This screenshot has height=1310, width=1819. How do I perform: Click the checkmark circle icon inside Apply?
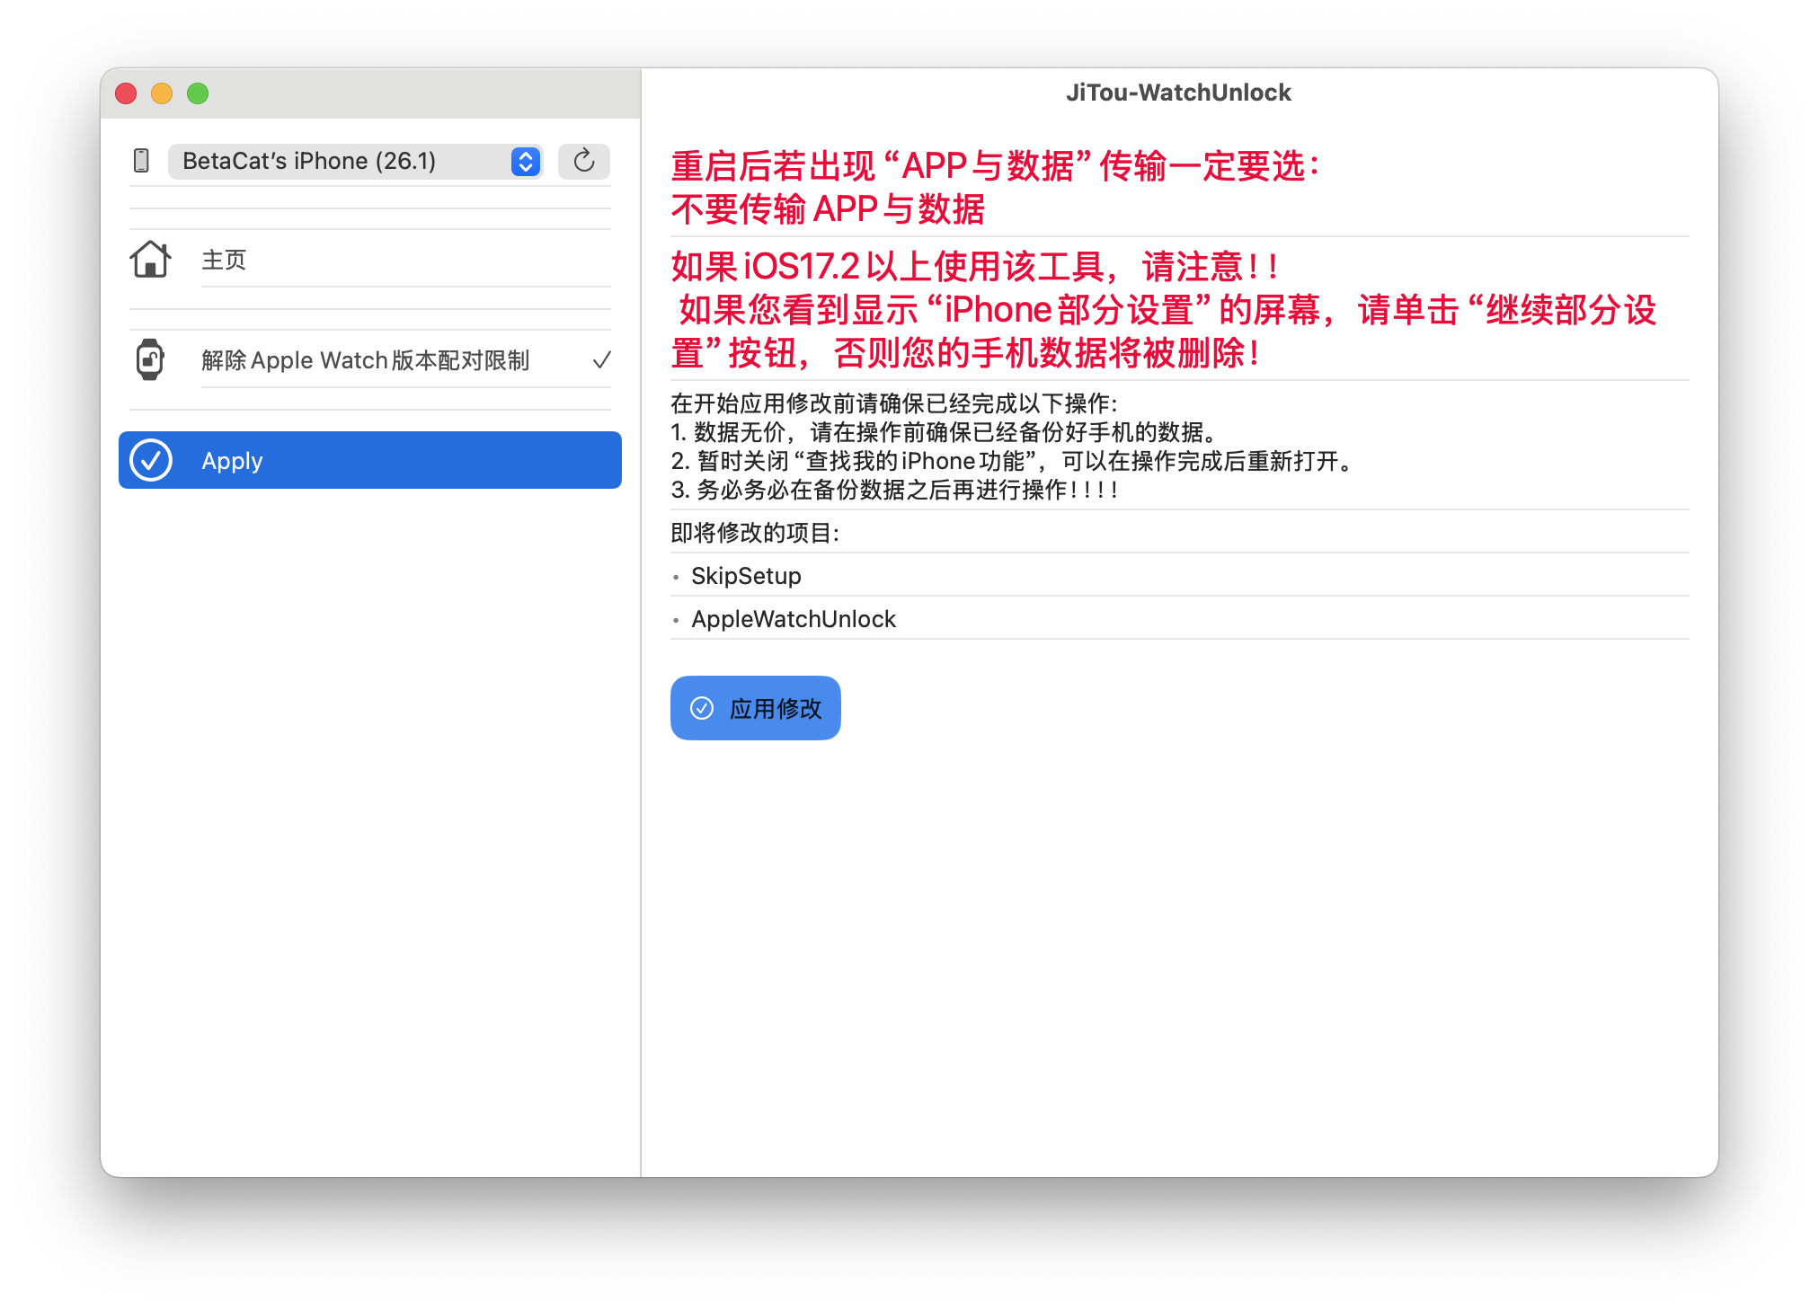click(151, 460)
